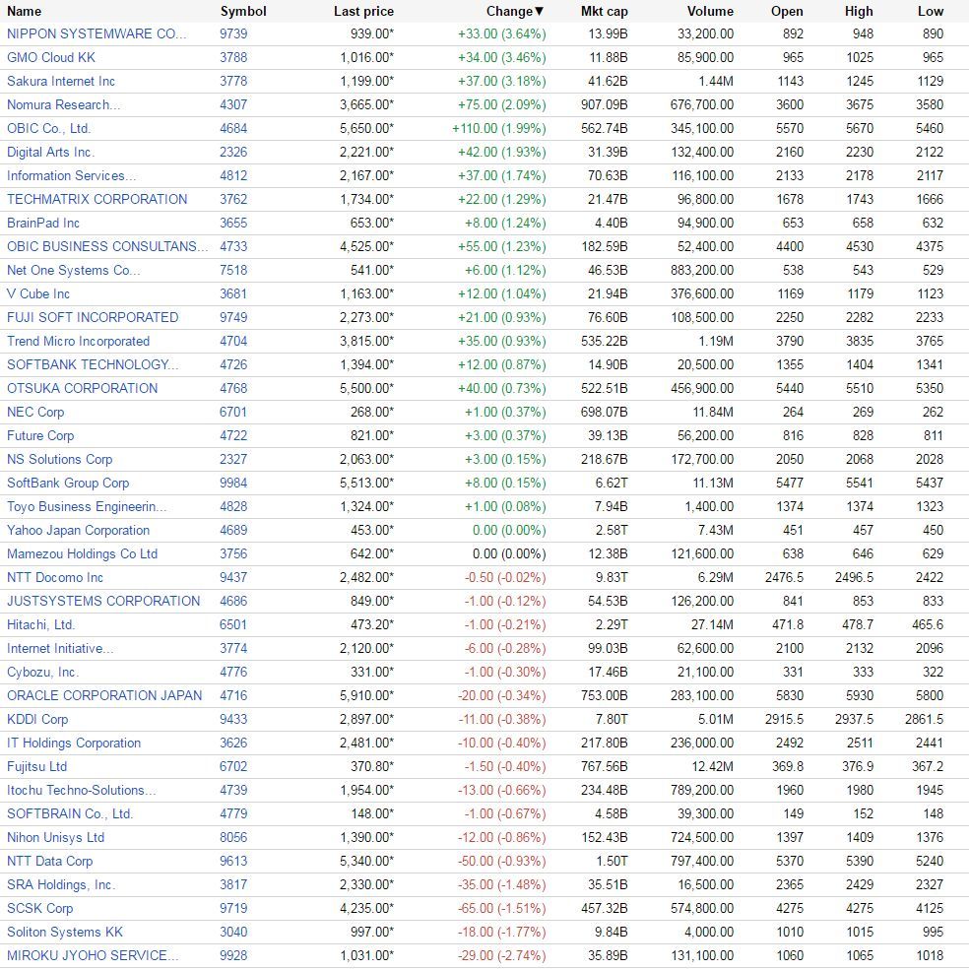Open the MIROKU JYOHO SERVICE... link

pyautogui.click(x=93, y=955)
